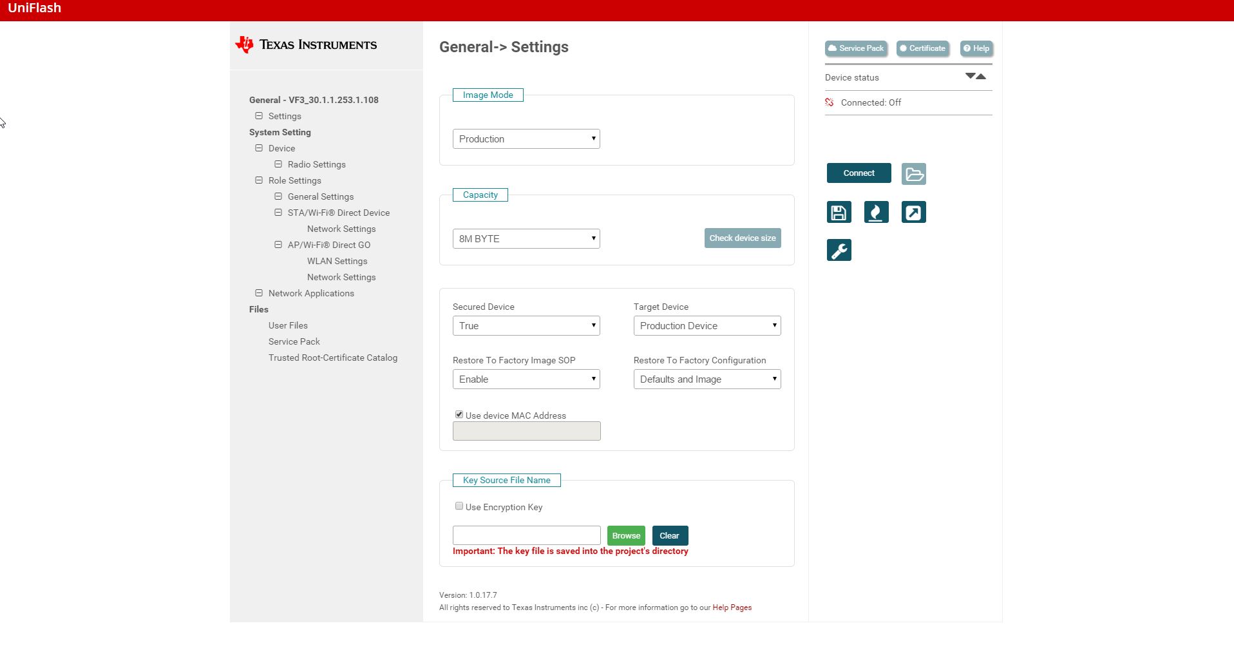Open the Secured Device dropdown
The width and height of the screenshot is (1234, 650).
coord(526,326)
